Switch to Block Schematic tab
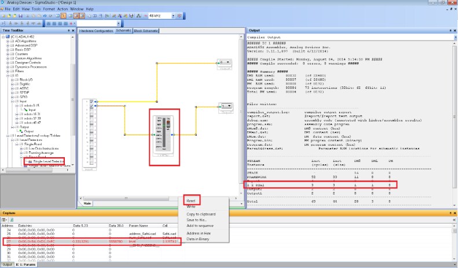 click(x=146, y=31)
